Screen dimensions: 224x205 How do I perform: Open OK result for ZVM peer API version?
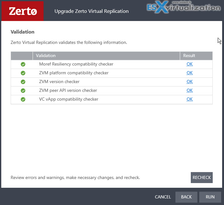click(190, 90)
